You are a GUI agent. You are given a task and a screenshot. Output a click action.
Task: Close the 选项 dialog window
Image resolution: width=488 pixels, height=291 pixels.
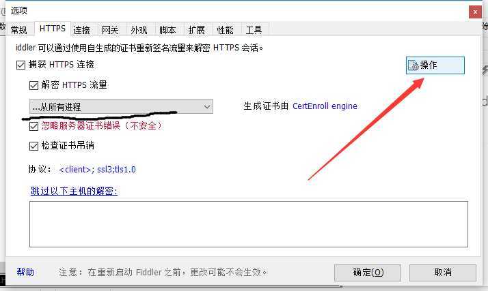click(475, 12)
